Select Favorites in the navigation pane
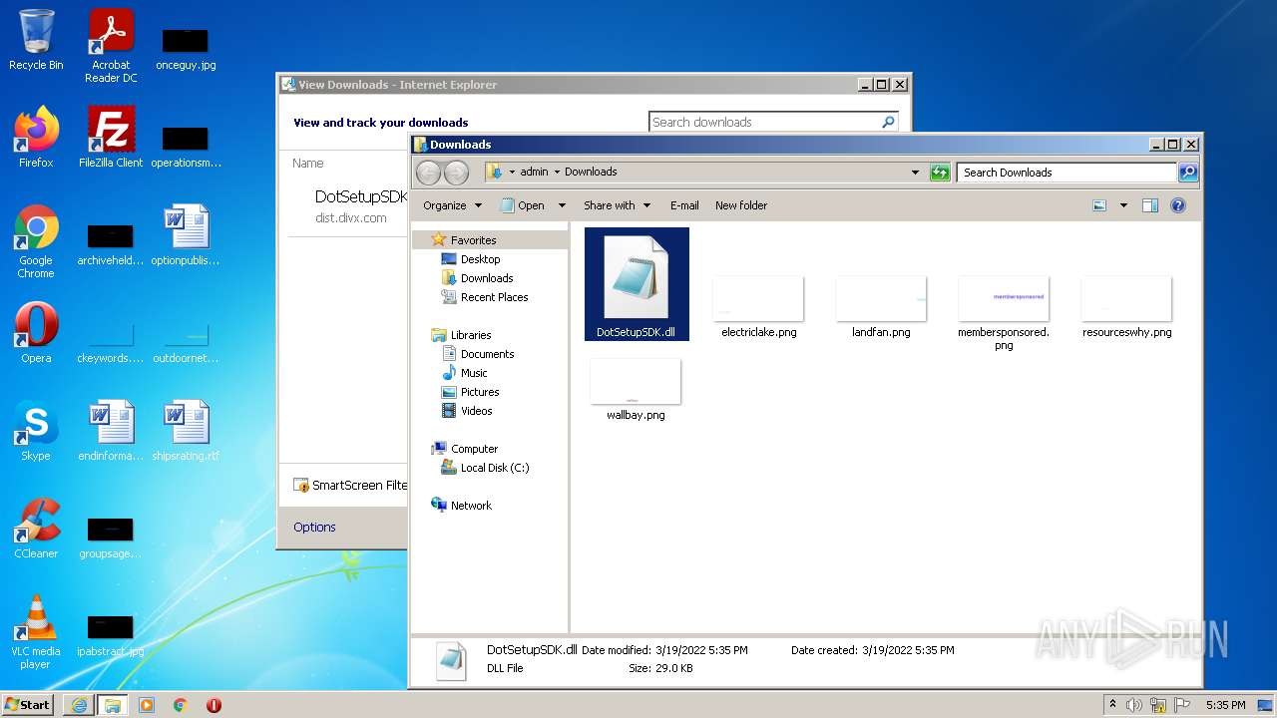Image resolution: width=1277 pixels, height=718 pixels. point(473,240)
